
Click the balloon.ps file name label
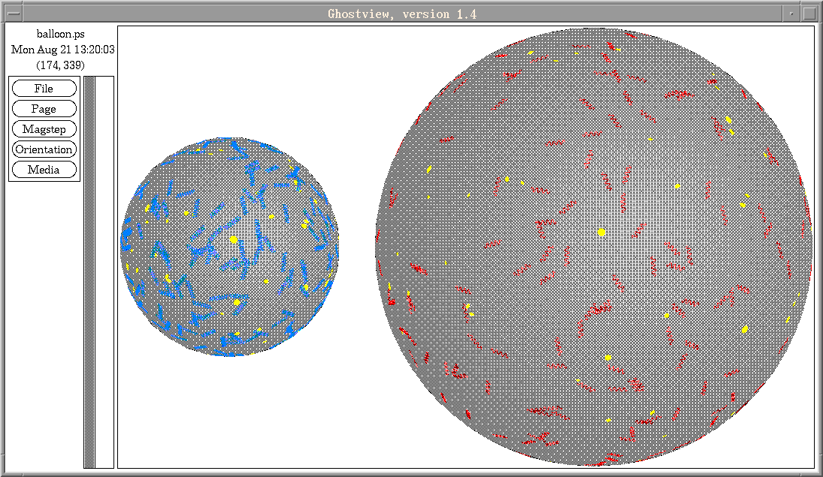tap(62, 34)
